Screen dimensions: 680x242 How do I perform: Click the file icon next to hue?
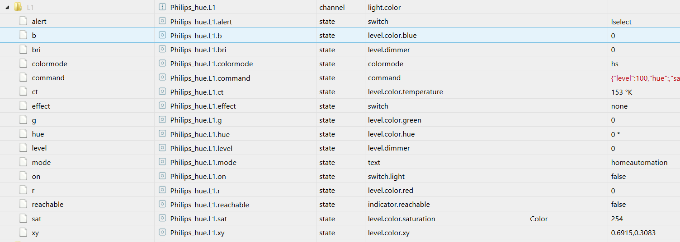(23, 134)
